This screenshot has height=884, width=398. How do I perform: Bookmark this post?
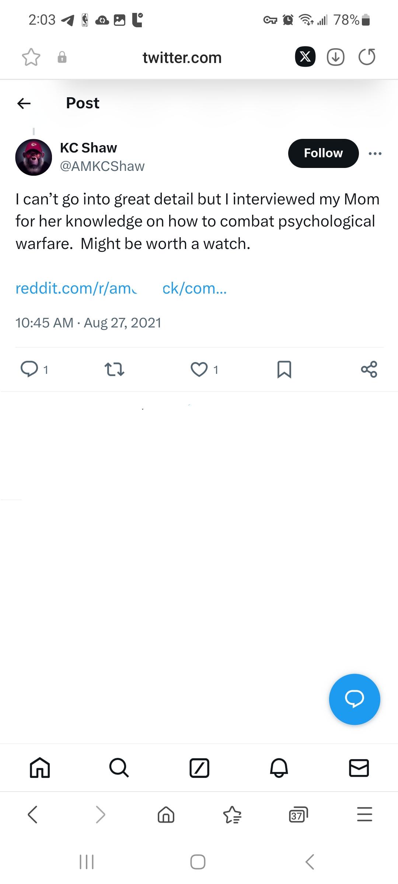tap(284, 369)
